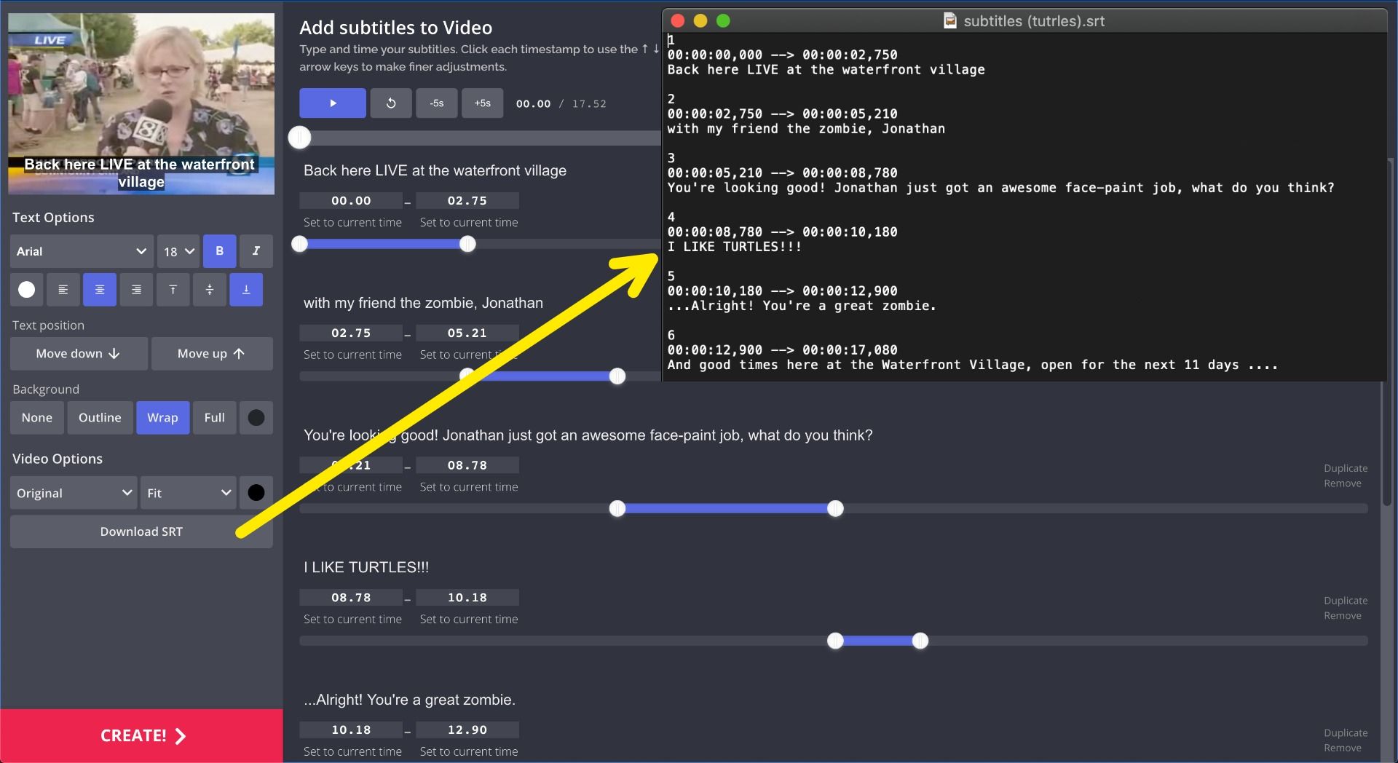Click the 08.78 start time field for TURTLES

(x=351, y=598)
